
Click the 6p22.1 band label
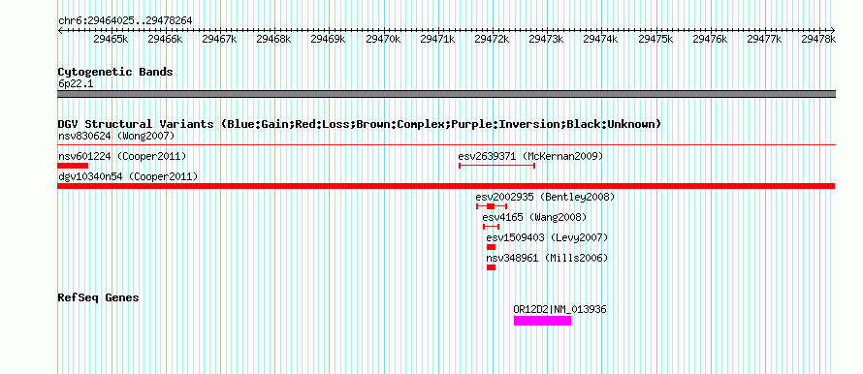[x=76, y=84]
